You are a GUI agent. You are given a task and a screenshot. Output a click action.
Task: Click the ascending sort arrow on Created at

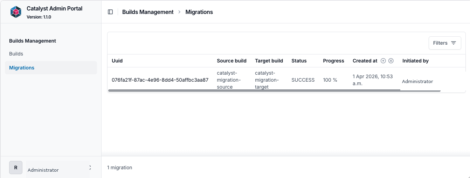[x=383, y=61]
